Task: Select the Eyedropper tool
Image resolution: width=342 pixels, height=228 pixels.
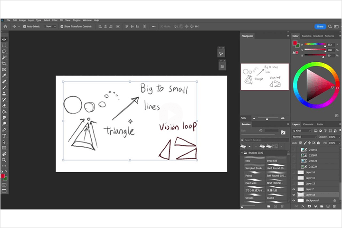Action: click(x=4, y=76)
